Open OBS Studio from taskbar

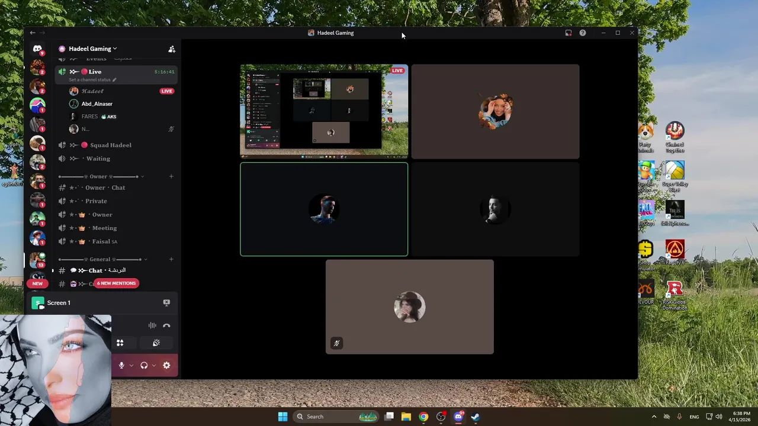pos(441,417)
